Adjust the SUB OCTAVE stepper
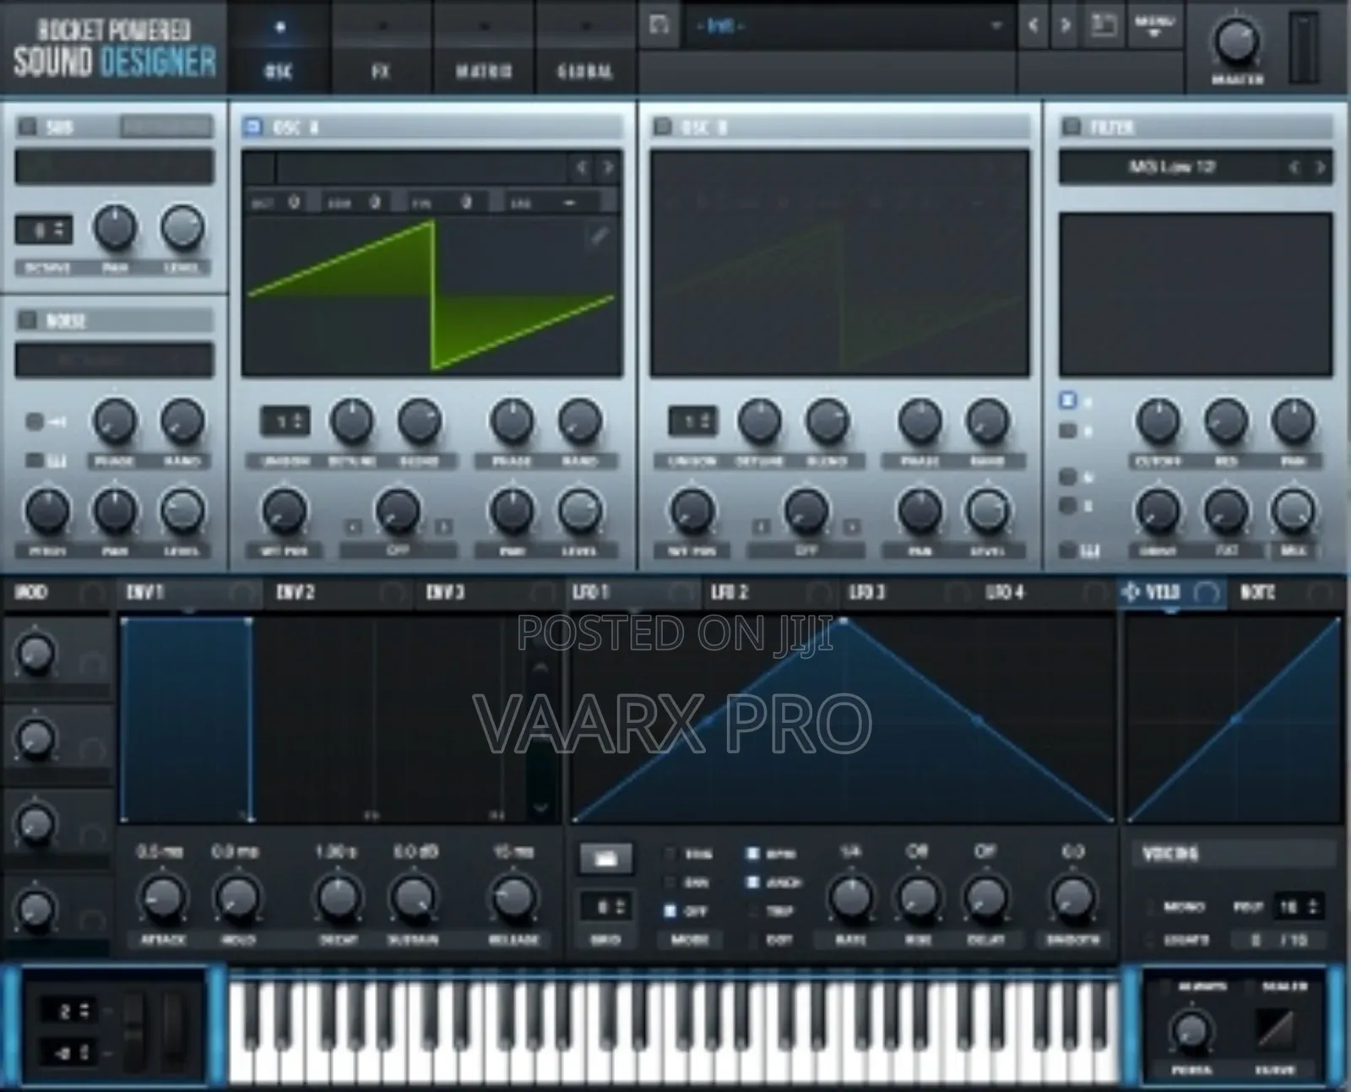 [43, 230]
